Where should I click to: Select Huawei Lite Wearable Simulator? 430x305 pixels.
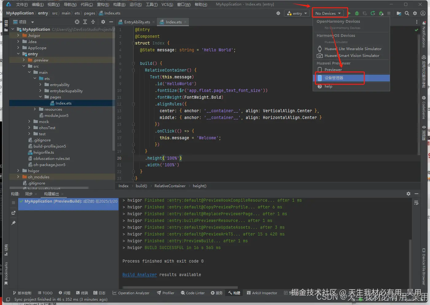click(x=351, y=49)
